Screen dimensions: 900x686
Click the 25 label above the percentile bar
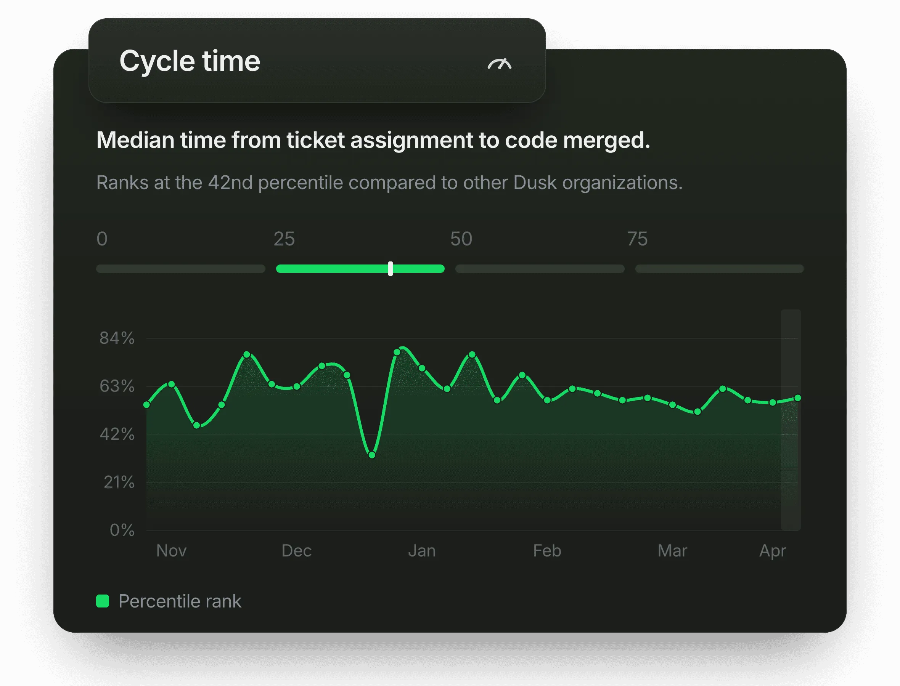[284, 239]
